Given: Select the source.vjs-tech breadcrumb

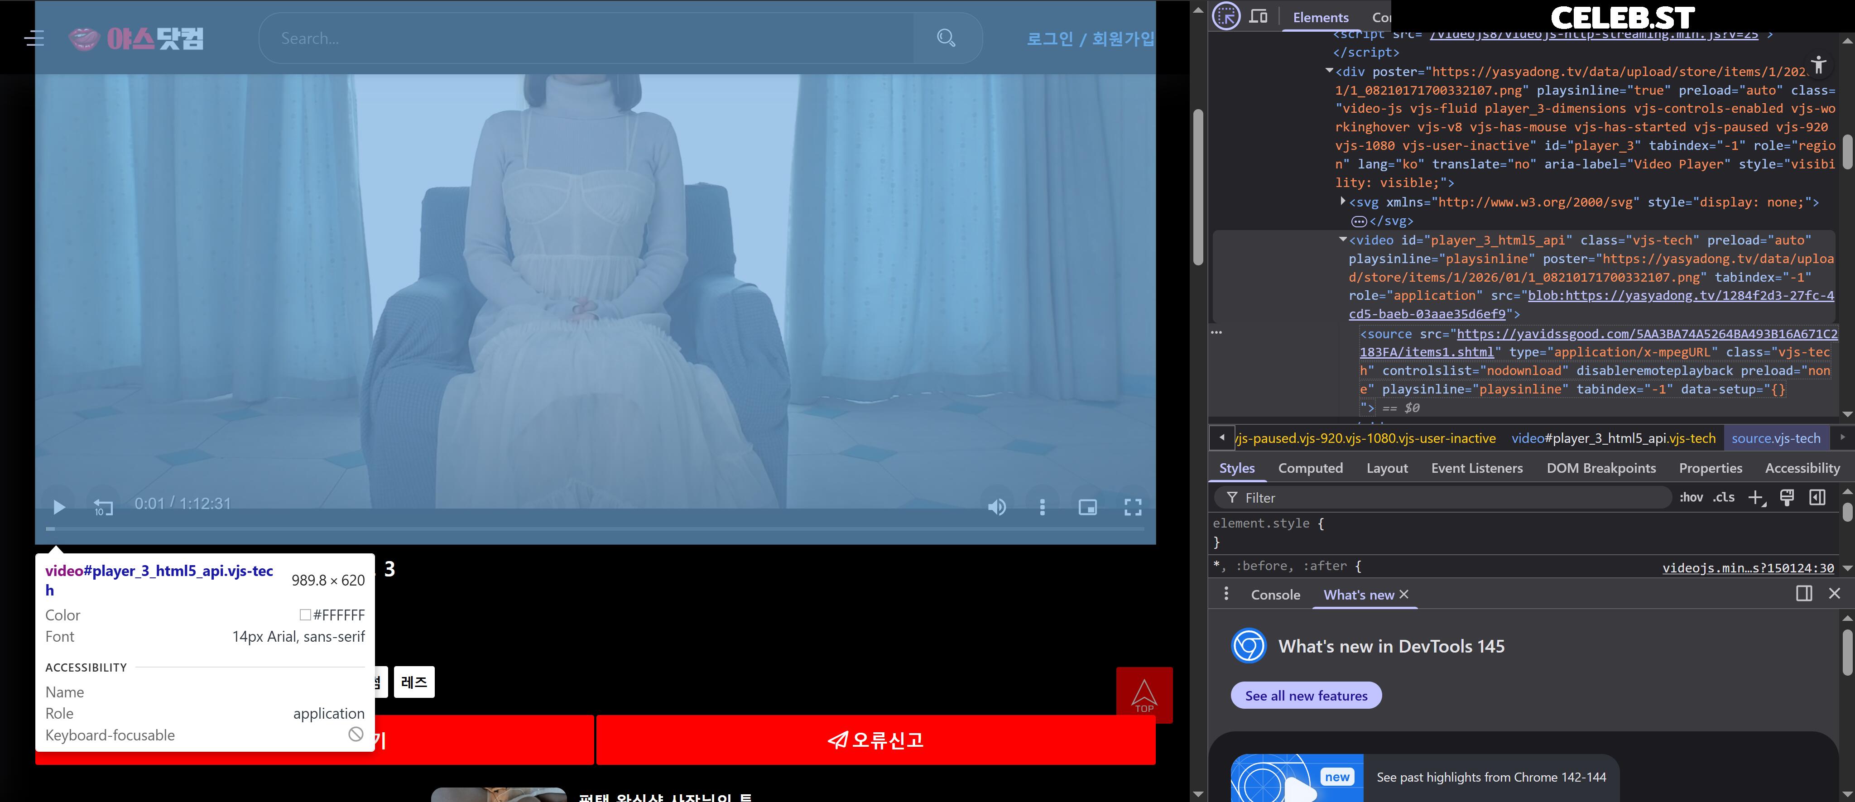Looking at the screenshot, I should click(1776, 438).
